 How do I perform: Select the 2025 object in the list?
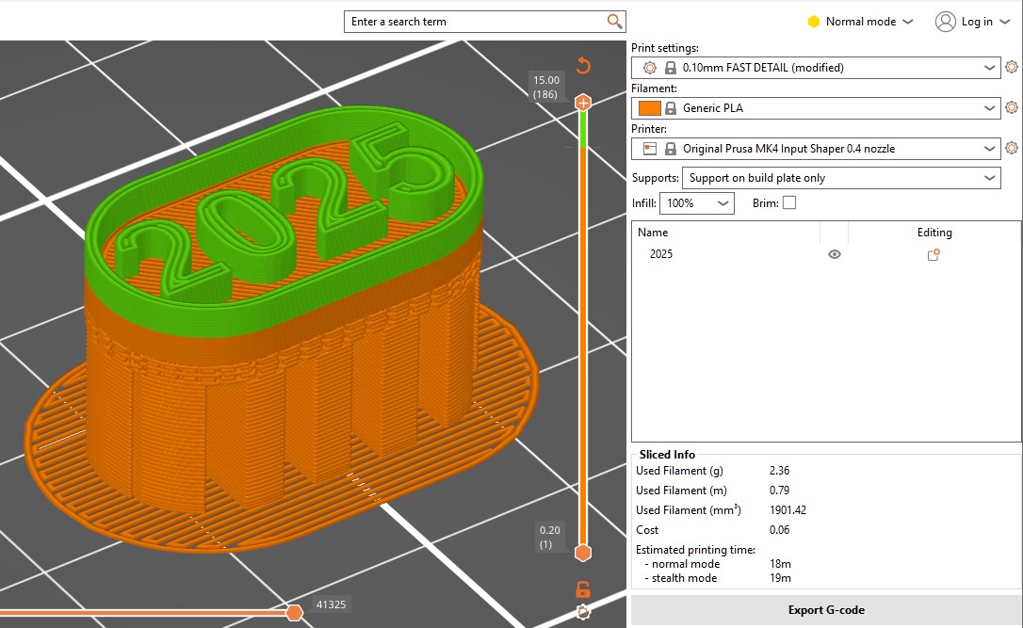[x=661, y=254]
